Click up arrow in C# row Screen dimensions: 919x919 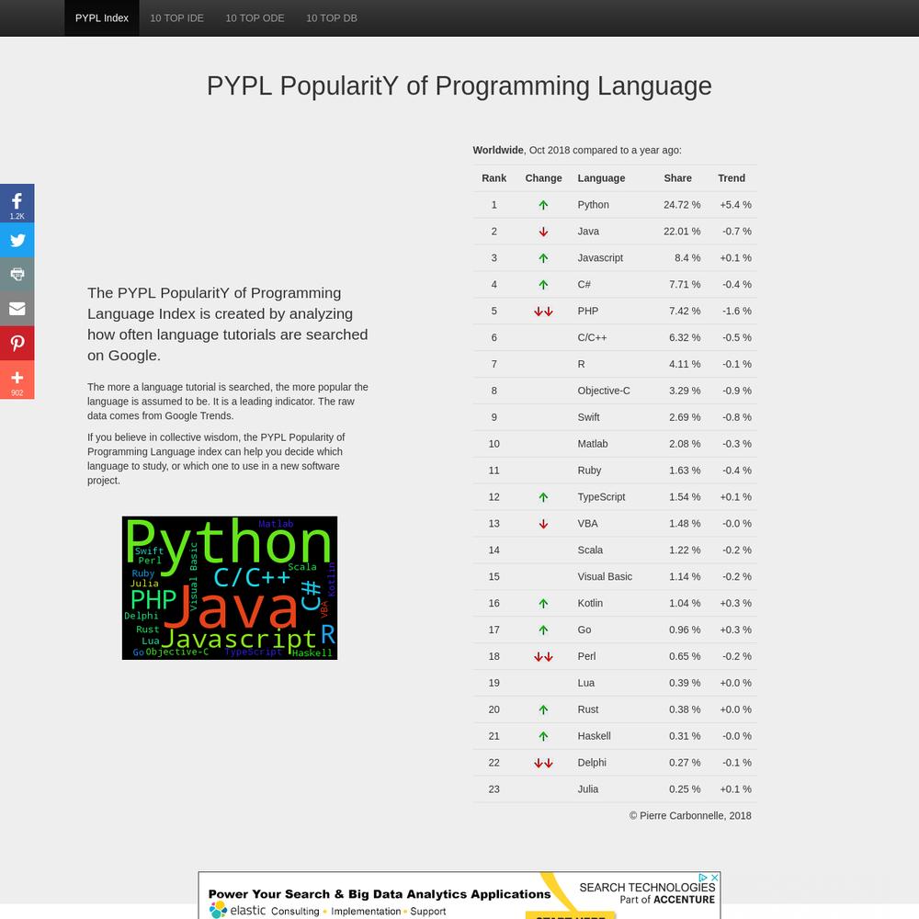(x=543, y=285)
